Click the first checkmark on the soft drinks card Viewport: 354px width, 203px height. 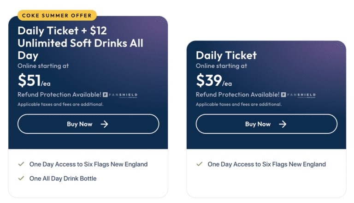coord(21,164)
